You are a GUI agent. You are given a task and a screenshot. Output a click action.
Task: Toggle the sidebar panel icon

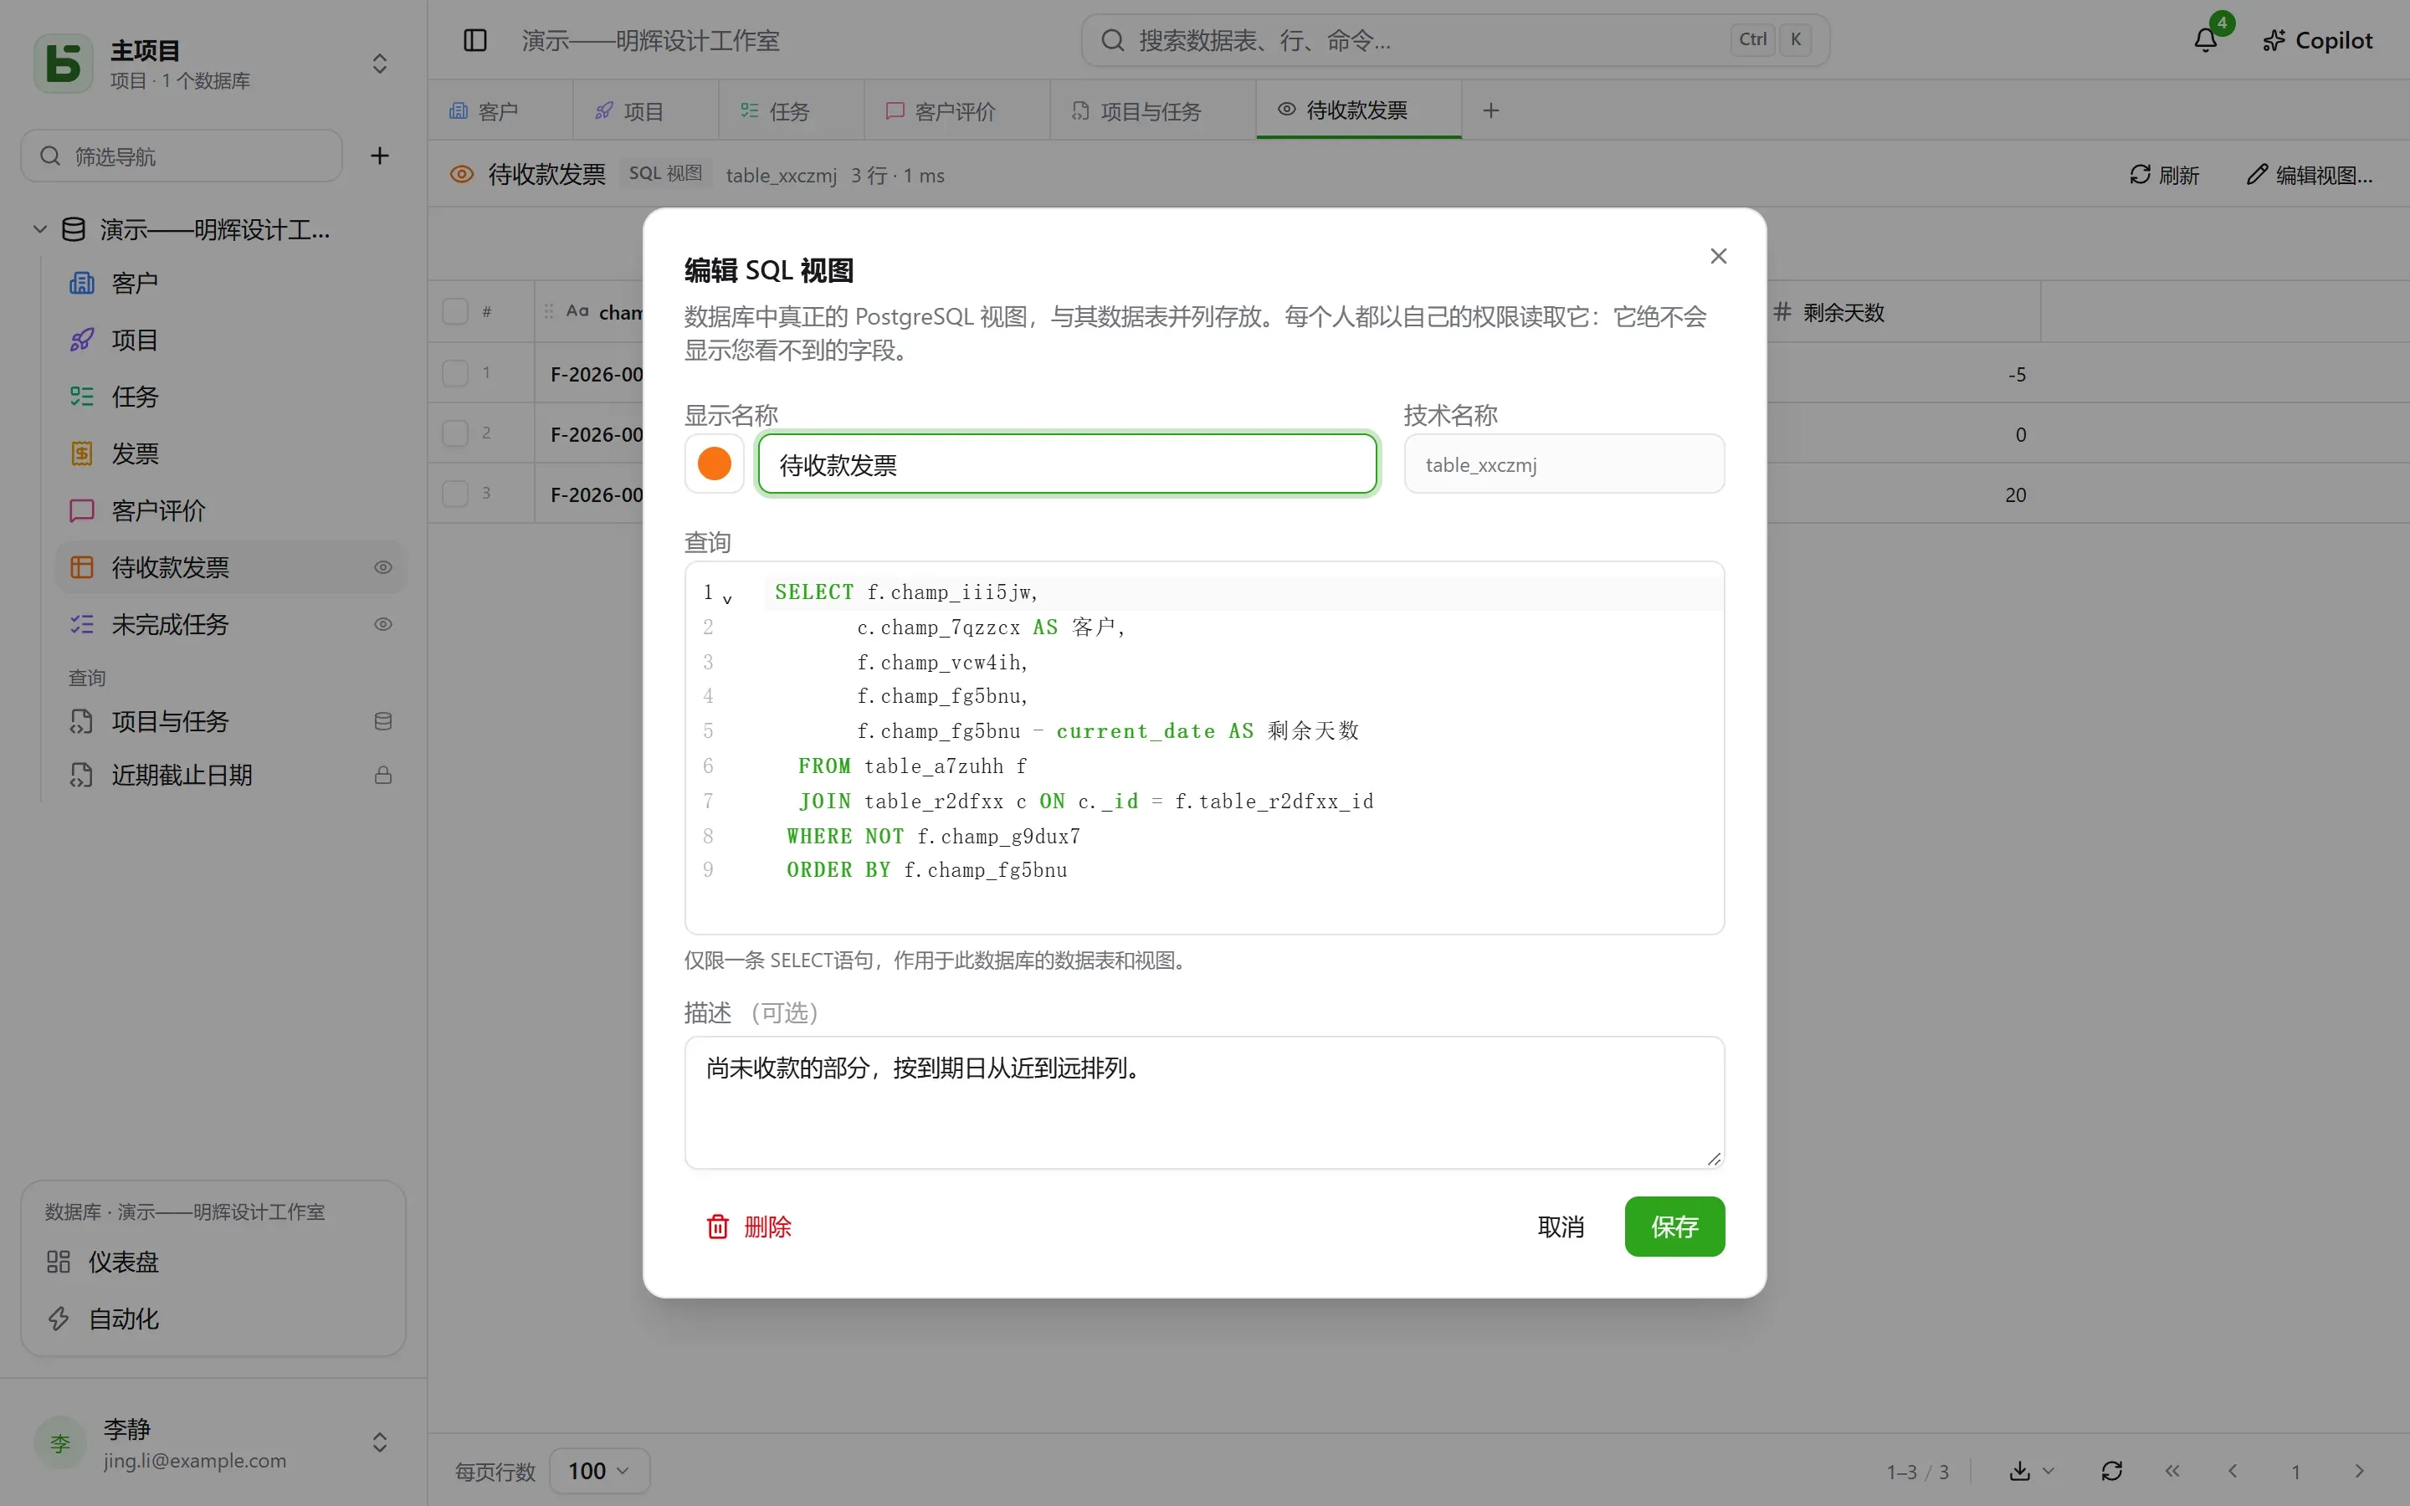tap(475, 40)
